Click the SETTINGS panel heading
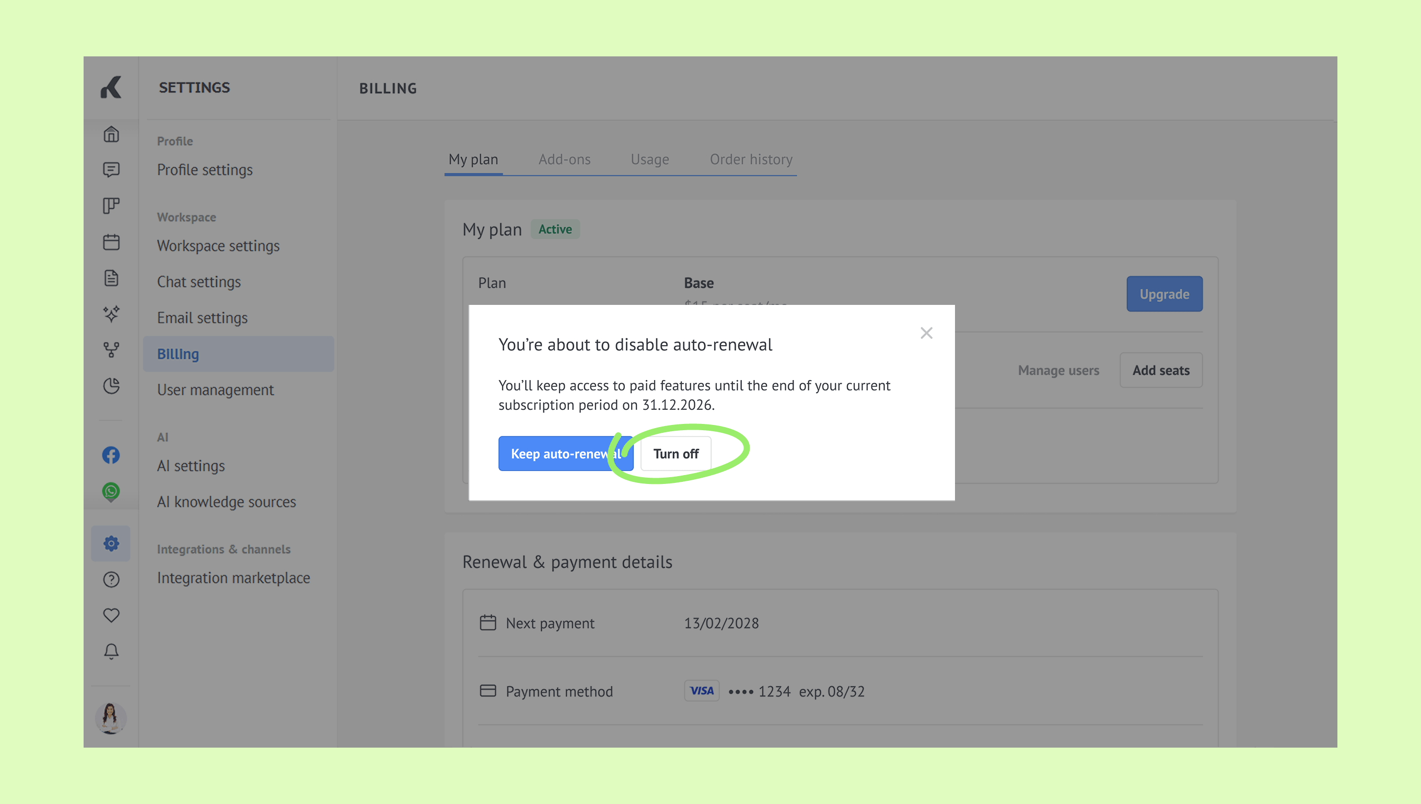The image size is (1421, 804). tap(194, 87)
